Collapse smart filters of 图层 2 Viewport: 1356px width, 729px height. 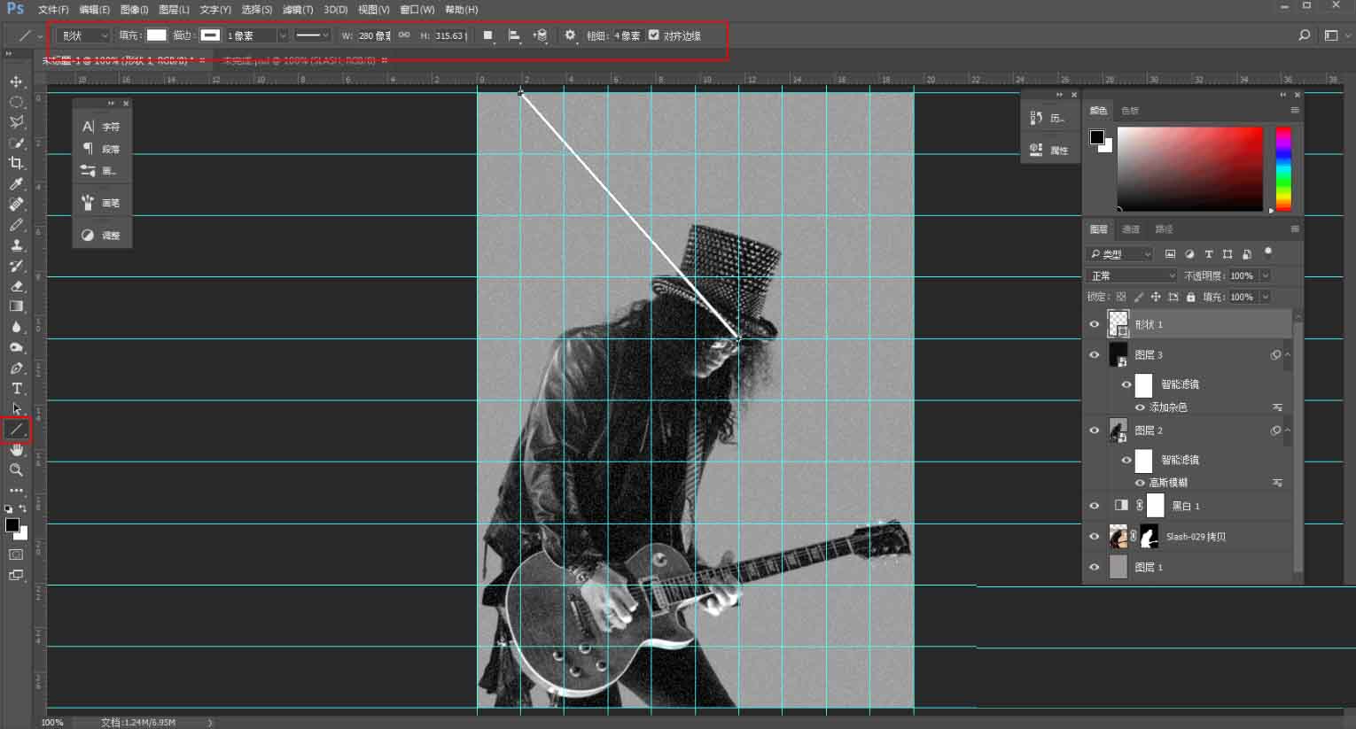point(1288,430)
